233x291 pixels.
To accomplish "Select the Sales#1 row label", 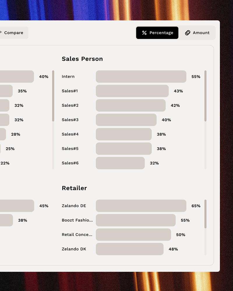I will (70, 91).
